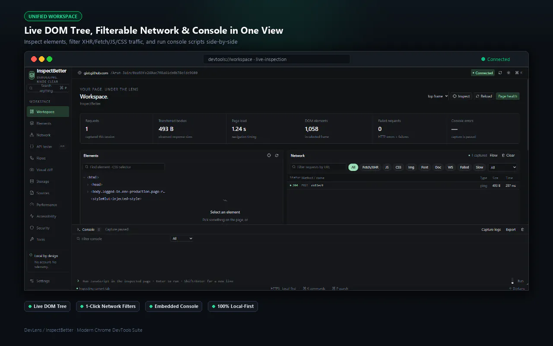
Task: Click the Tools wrench icon in sidebar
Action: [32, 239]
